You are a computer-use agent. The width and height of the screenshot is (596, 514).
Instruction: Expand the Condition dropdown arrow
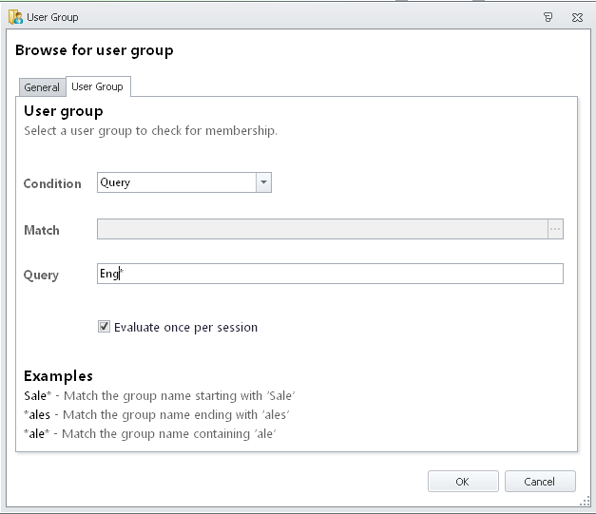click(263, 182)
